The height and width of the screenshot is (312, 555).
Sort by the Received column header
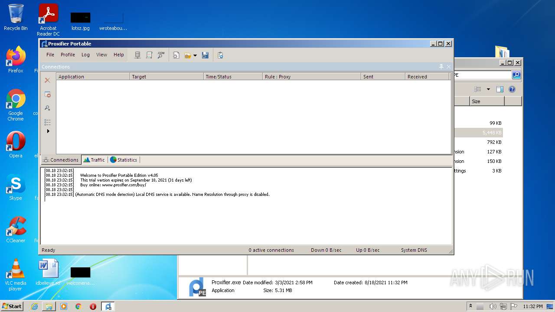[x=428, y=77]
